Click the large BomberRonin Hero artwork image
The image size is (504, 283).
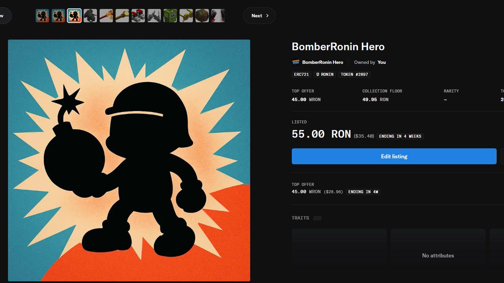pos(129,160)
